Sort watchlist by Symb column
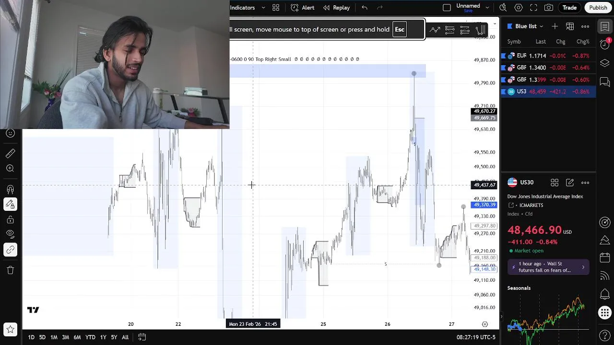Screen dimensions: 614x345 coord(514,42)
